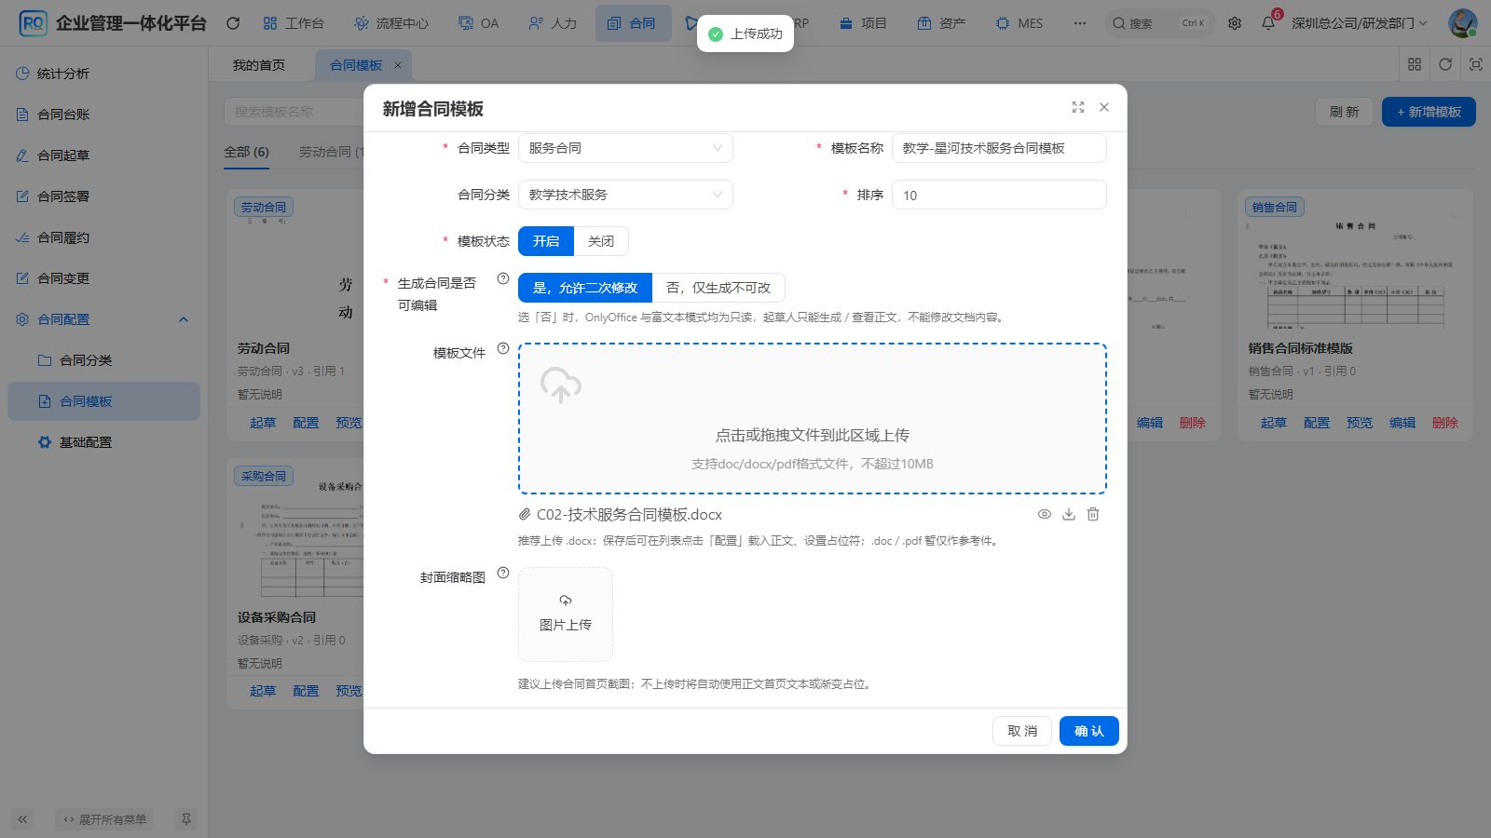The width and height of the screenshot is (1491, 838).
Task: Open 合同签署 in sidebar
Action: [x=103, y=196]
